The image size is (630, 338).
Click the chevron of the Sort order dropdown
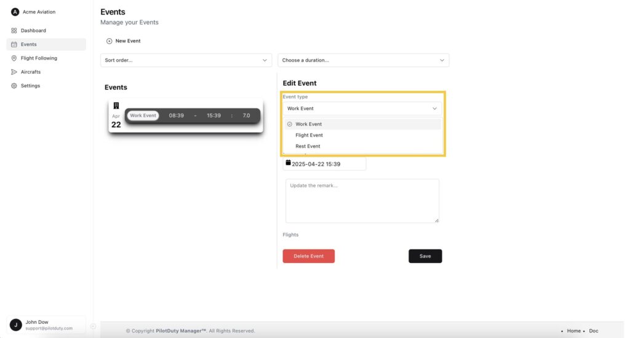(x=265, y=60)
